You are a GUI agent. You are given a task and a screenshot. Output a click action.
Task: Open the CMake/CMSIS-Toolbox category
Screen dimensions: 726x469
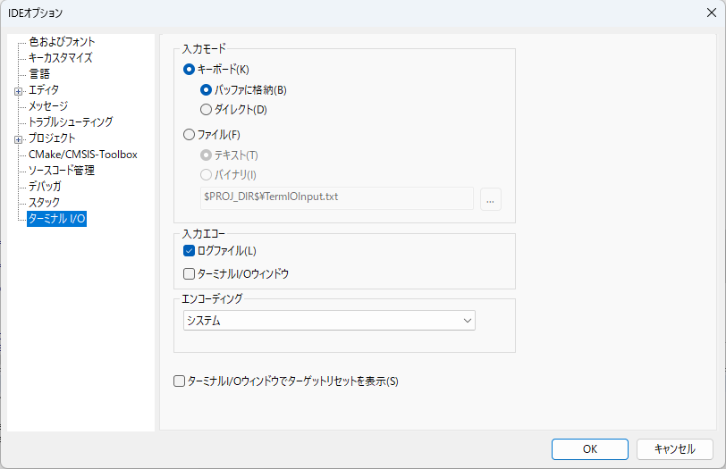point(82,155)
